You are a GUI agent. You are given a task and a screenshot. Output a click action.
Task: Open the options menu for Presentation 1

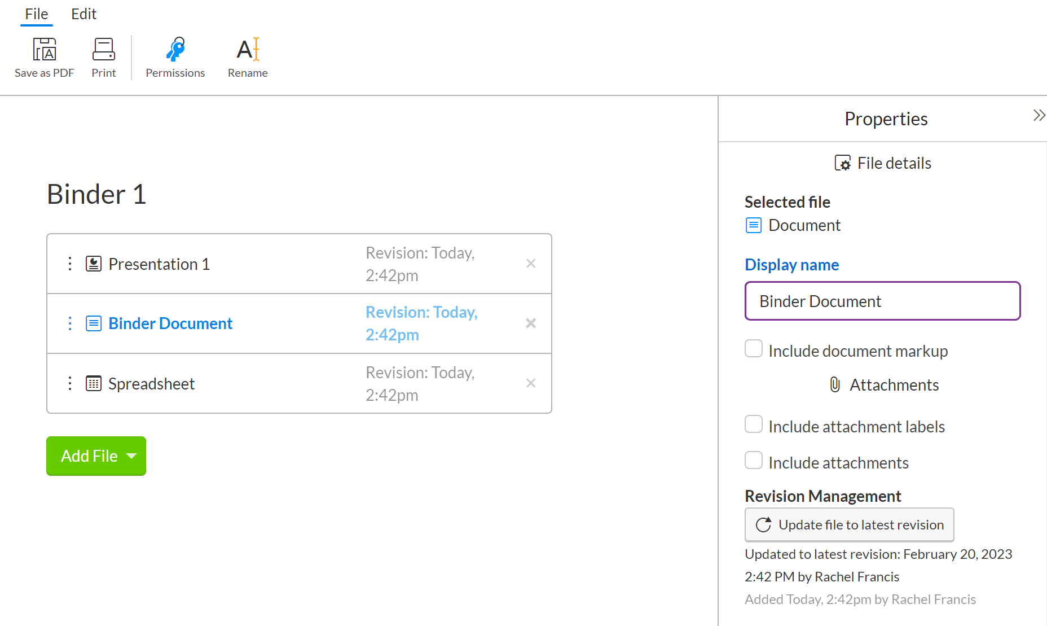(69, 263)
